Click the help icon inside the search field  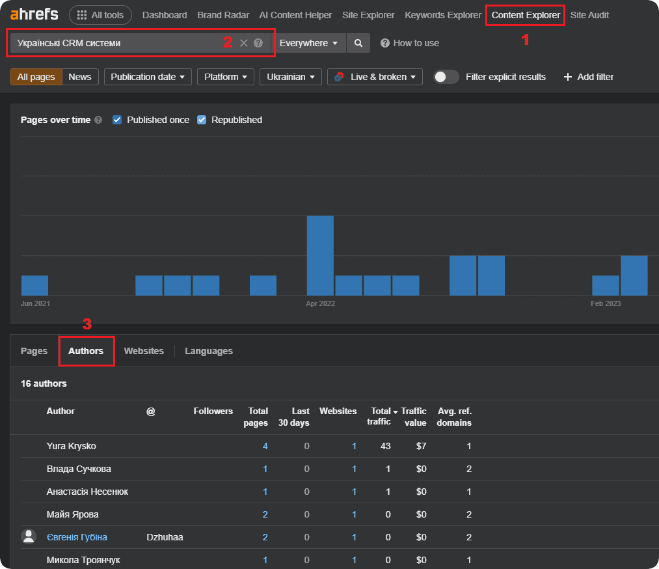pyautogui.click(x=258, y=43)
